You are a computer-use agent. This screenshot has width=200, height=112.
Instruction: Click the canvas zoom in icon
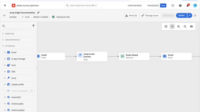(179, 26)
